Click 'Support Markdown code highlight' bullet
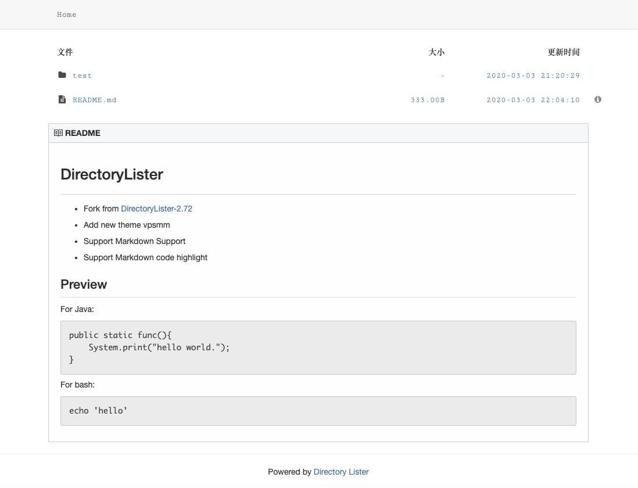 pos(146,257)
